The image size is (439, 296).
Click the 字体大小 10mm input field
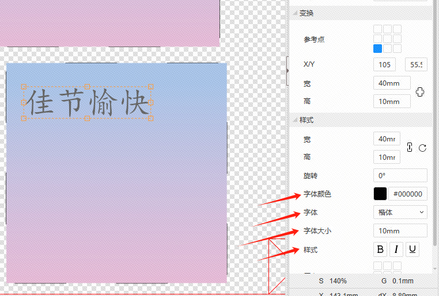pyautogui.click(x=400, y=230)
